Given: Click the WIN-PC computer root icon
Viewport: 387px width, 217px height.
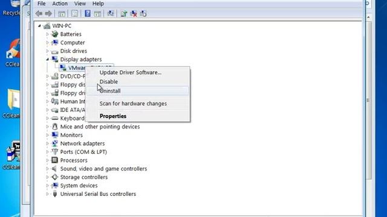Looking at the screenshot, I should (x=47, y=26).
